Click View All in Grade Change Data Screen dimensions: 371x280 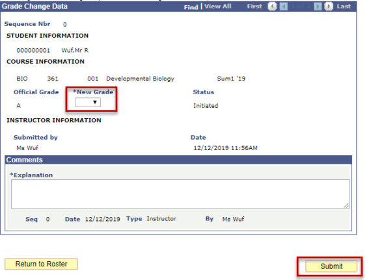[x=217, y=6]
